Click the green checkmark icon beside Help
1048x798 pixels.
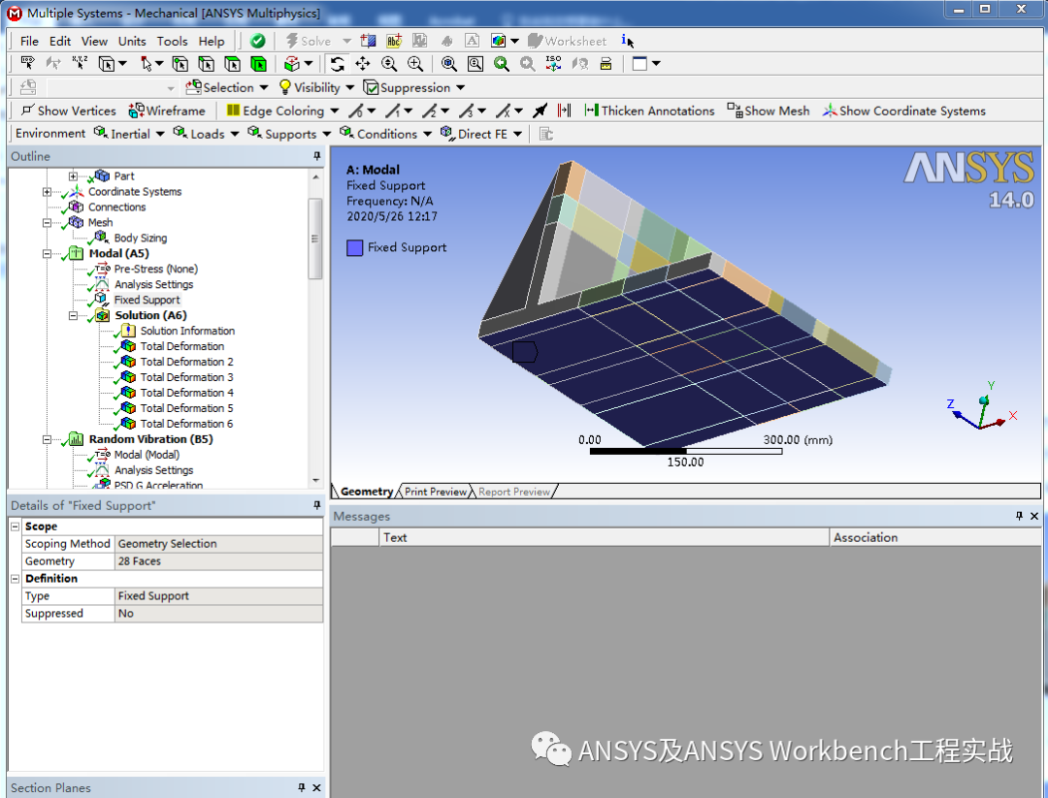[257, 41]
